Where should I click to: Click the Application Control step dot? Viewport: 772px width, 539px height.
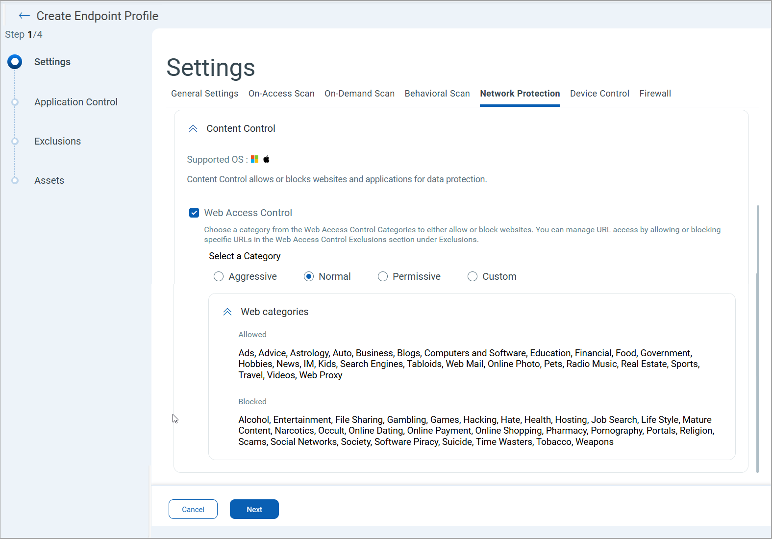[15, 102]
